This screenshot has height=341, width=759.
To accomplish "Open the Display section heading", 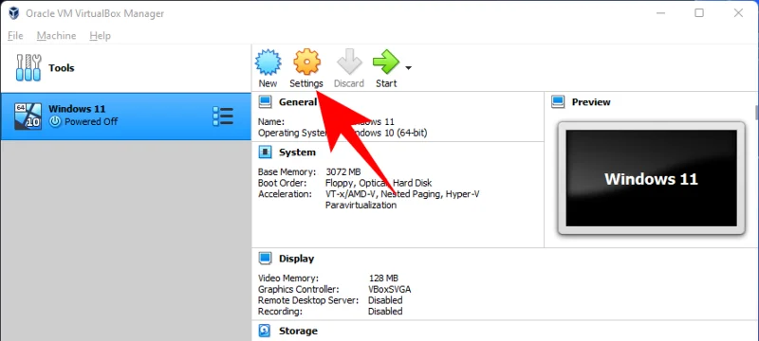I will (296, 259).
